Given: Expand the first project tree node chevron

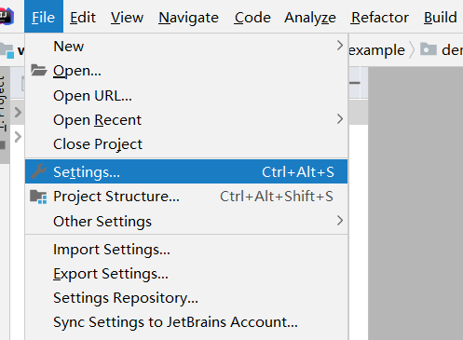Looking at the screenshot, I should pyautogui.click(x=18, y=112).
